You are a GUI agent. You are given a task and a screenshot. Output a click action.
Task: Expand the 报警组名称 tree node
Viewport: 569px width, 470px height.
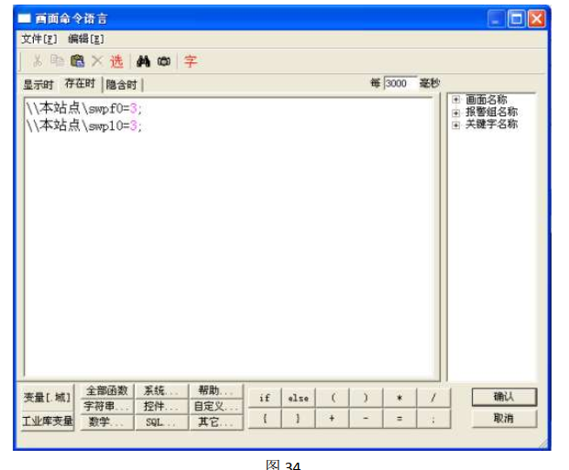click(456, 112)
